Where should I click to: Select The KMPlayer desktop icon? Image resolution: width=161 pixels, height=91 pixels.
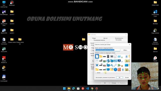4,13
